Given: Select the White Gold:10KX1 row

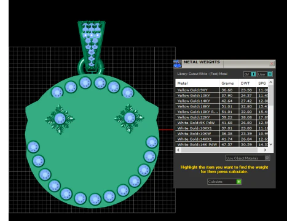Looking at the screenshot, I should coord(222,128).
